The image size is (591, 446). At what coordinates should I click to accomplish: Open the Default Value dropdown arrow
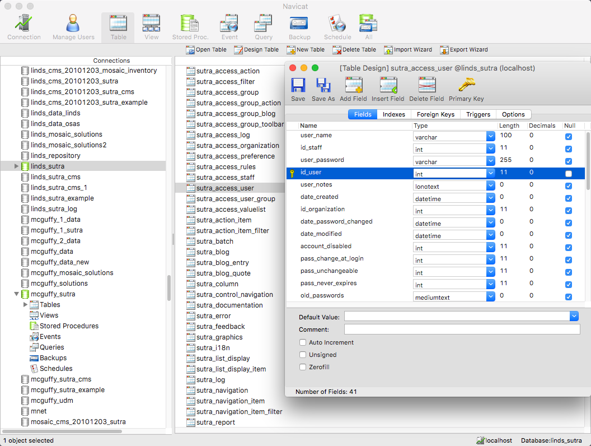point(574,316)
